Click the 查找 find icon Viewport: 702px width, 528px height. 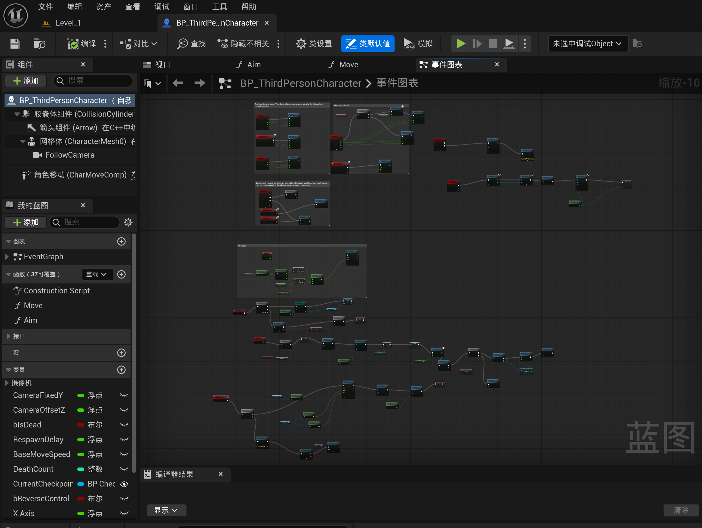coord(183,43)
